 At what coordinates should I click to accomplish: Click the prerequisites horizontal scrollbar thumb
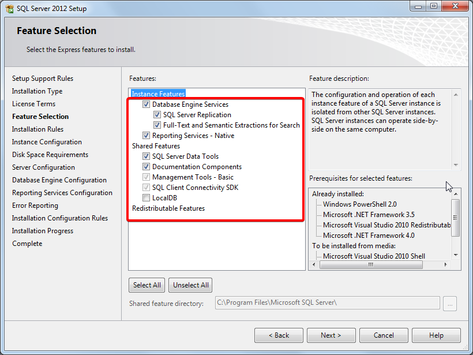tap(371, 265)
